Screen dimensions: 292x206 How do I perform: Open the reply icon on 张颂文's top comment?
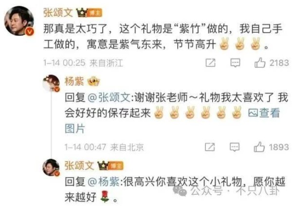(x=235, y=63)
